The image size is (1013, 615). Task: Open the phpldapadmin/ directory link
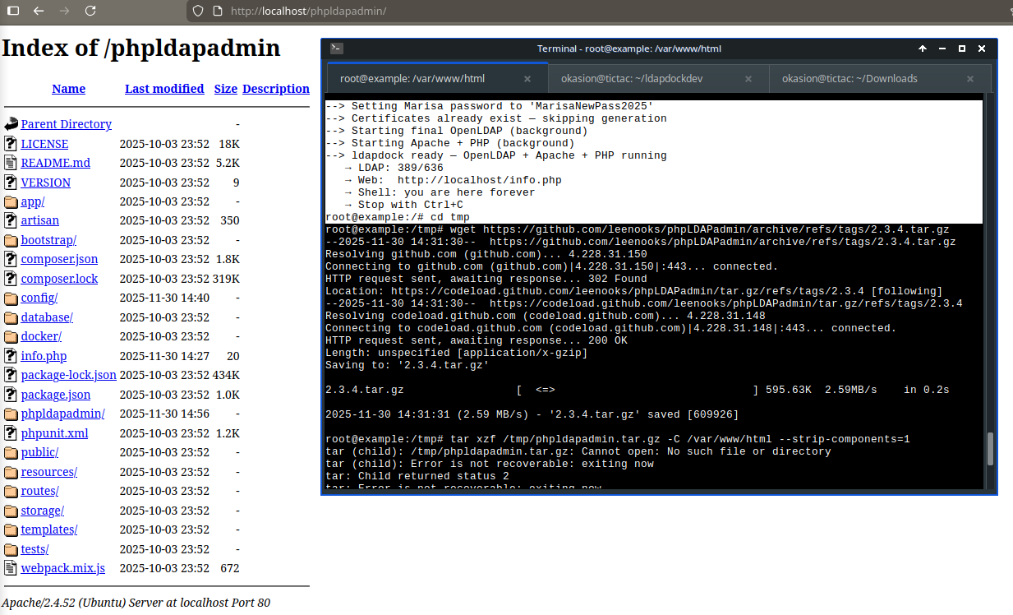pos(62,414)
